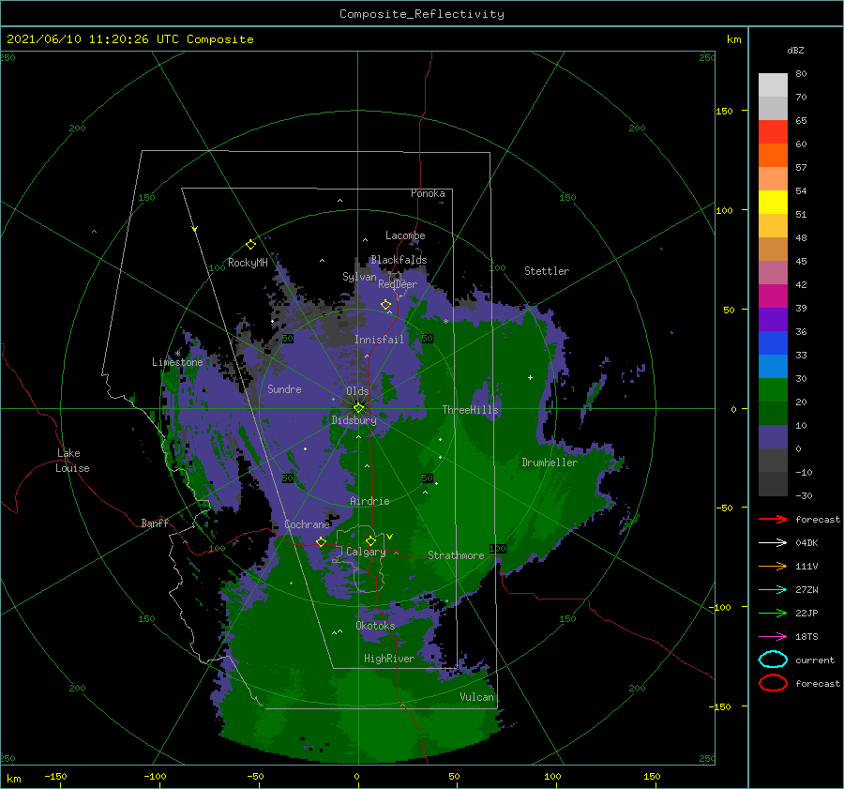This screenshot has height=789, width=844.
Task: Click the 111V legend text
Action: tap(806, 566)
